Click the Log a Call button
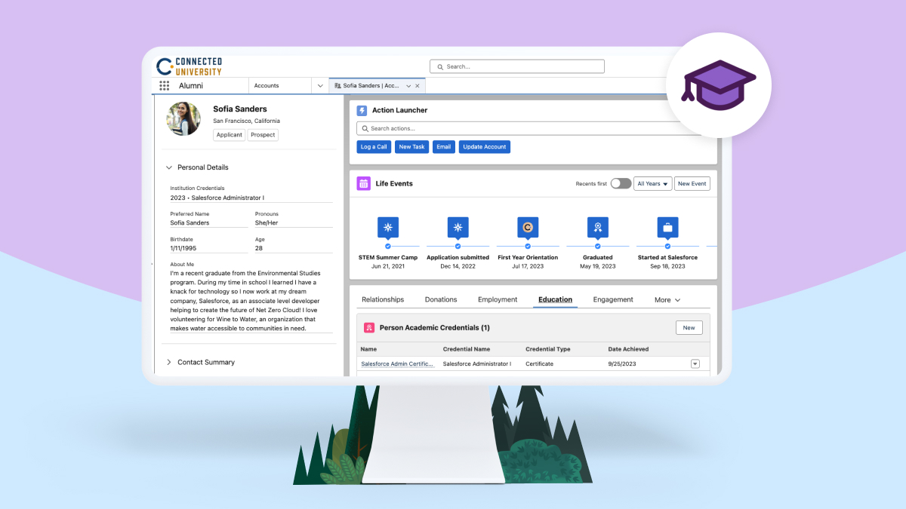This screenshot has width=906, height=509. point(373,146)
